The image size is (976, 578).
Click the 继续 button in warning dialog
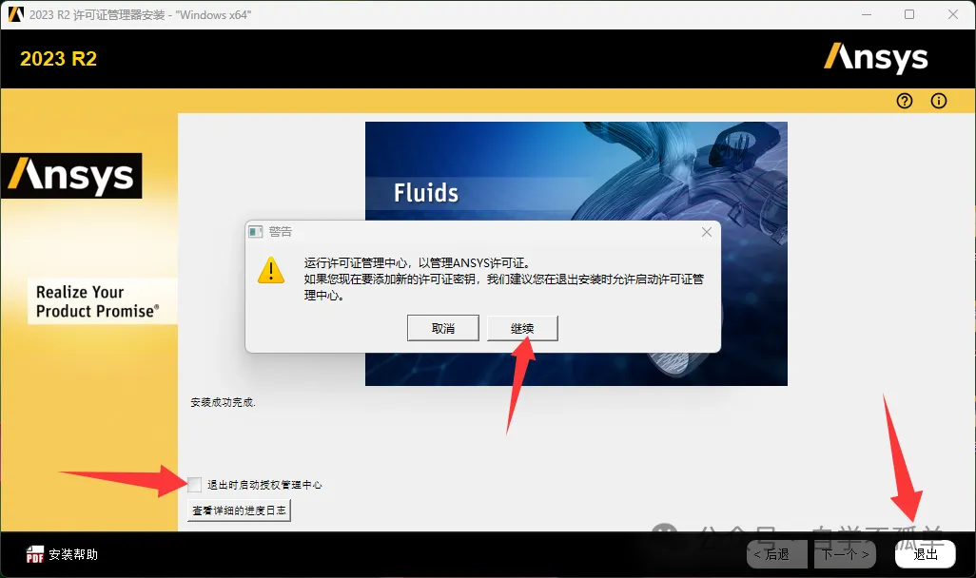tap(521, 328)
